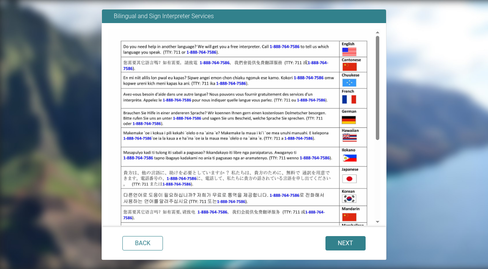This screenshot has height=269, width=488.
Task: Click the NEXT button
Action: pyautogui.click(x=345, y=243)
